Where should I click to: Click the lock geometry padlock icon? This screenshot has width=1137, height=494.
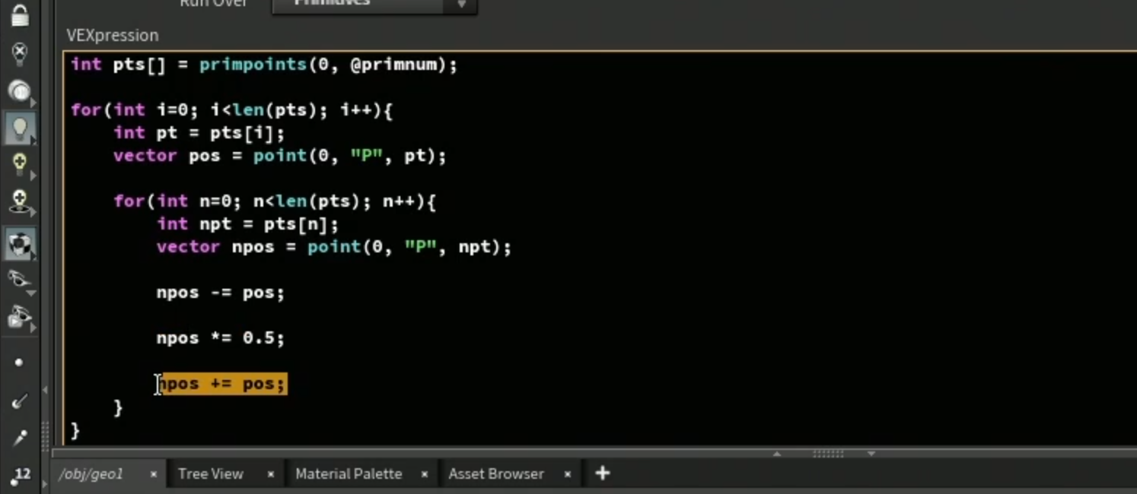click(19, 15)
